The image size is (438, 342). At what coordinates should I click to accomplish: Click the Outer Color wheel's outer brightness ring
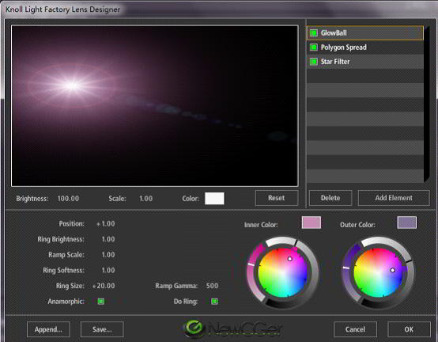tap(410, 272)
